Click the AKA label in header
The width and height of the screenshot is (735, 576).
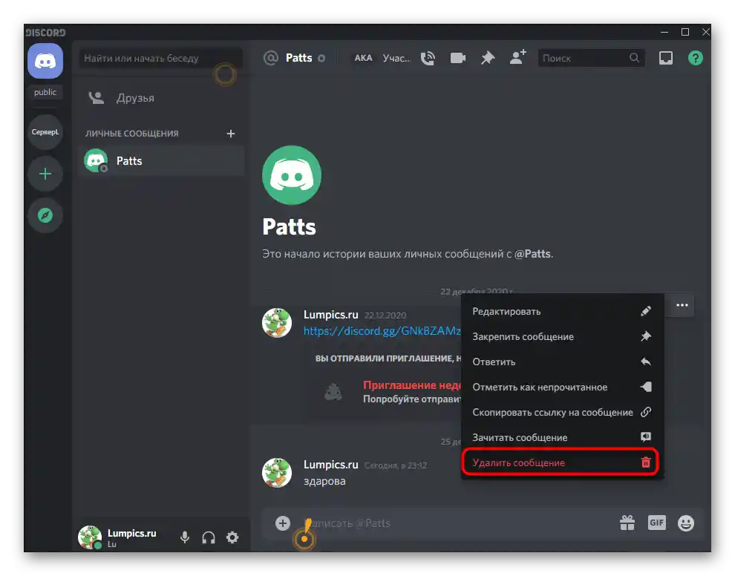pyautogui.click(x=363, y=58)
